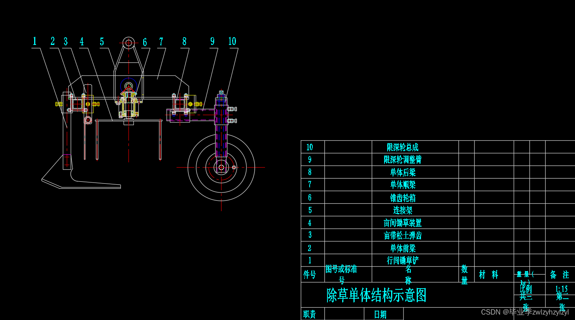This screenshot has width=575, height=320.
Task: Select the 图号或标准号 header cell
Action: tap(341, 274)
